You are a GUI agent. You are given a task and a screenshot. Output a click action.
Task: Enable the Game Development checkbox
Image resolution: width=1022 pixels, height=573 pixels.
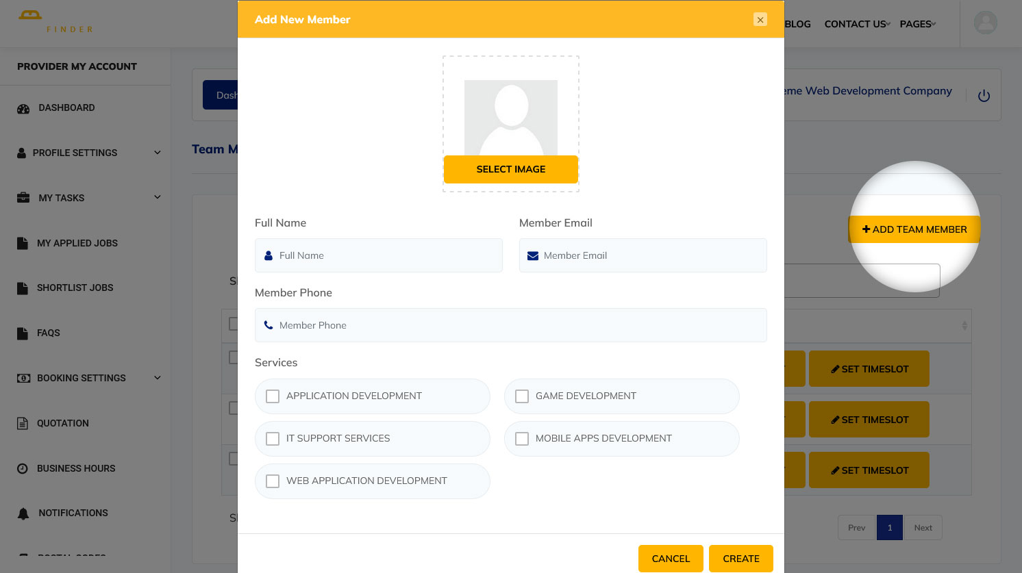(x=522, y=396)
